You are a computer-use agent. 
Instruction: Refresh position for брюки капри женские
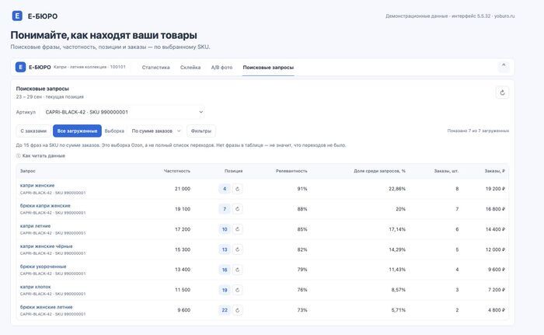pyautogui.click(x=237, y=209)
